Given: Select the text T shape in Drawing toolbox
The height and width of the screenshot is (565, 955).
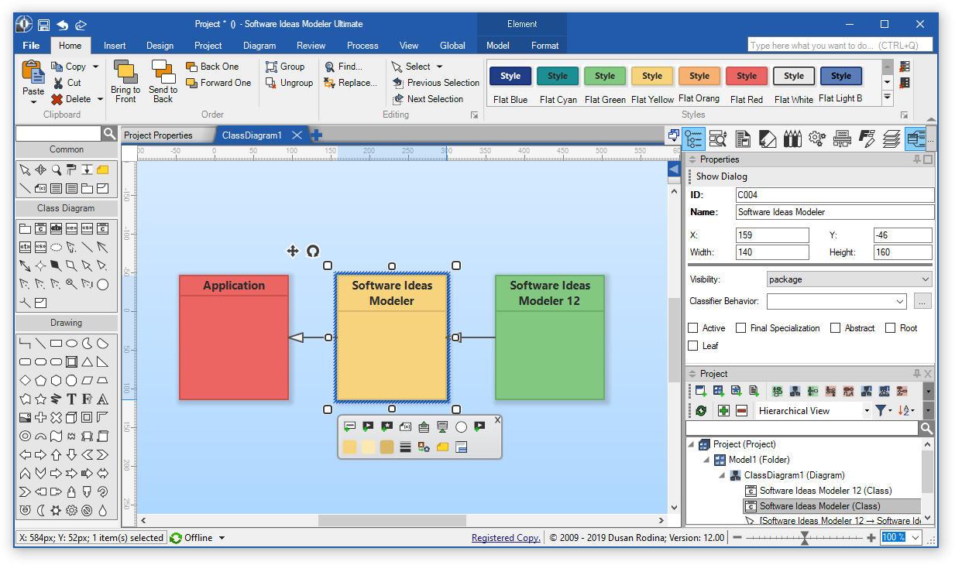Looking at the screenshot, I should pyautogui.click(x=71, y=399).
